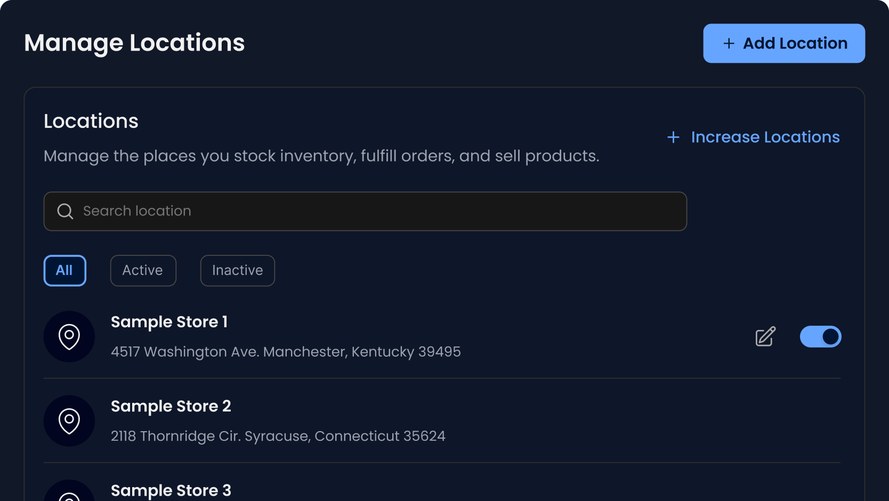
Task: Filter locations by Active status
Action: (x=143, y=271)
